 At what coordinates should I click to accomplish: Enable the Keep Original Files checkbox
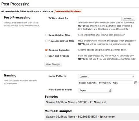(x=46, y=35)
